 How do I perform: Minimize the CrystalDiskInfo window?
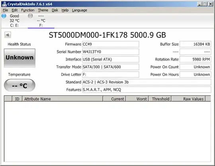(x=199, y=4)
